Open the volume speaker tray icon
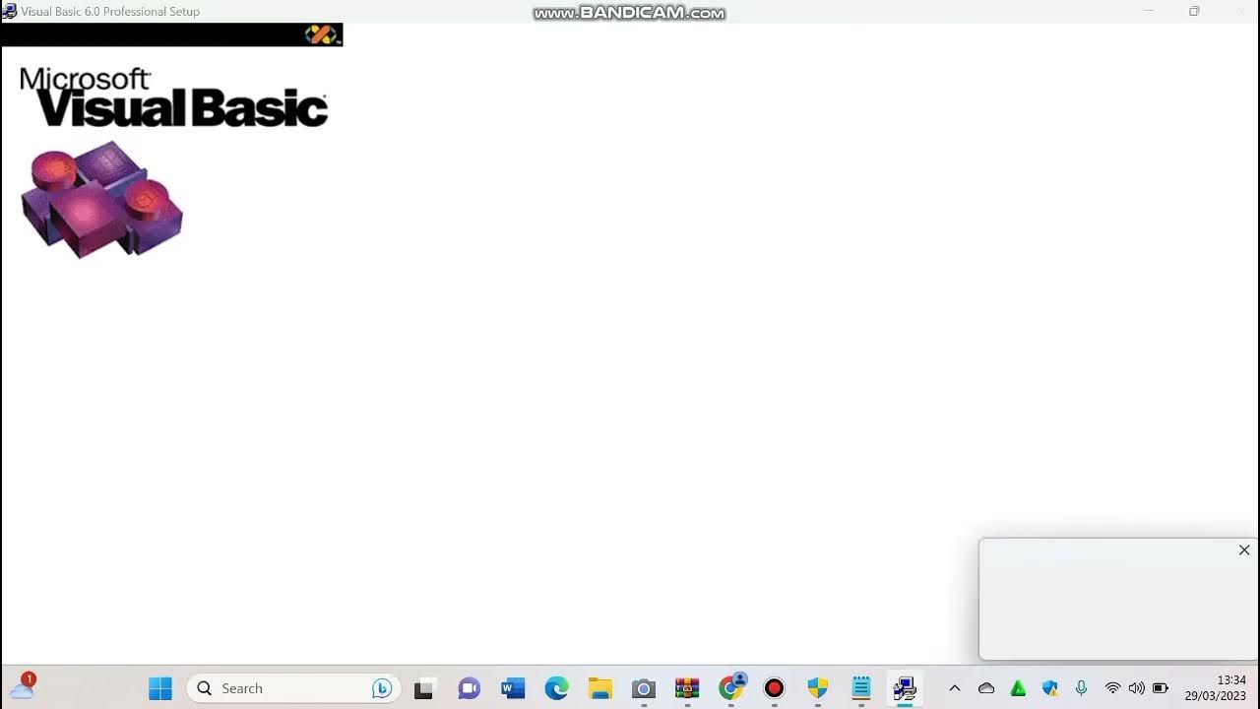Viewport: 1260px width, 709px height. 1137,688
